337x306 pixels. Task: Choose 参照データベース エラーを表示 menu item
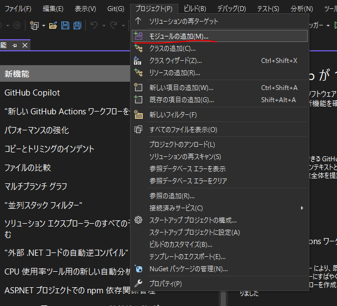tap(220, 169)
